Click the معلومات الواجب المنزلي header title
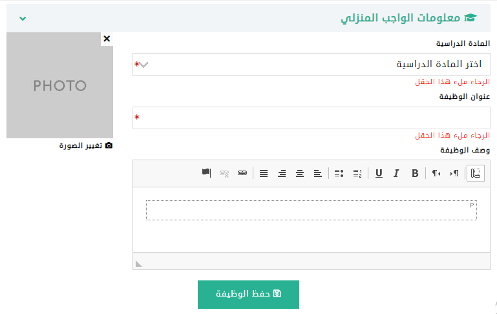Screen dimensions: 497x314 click(x=400, y=18)
